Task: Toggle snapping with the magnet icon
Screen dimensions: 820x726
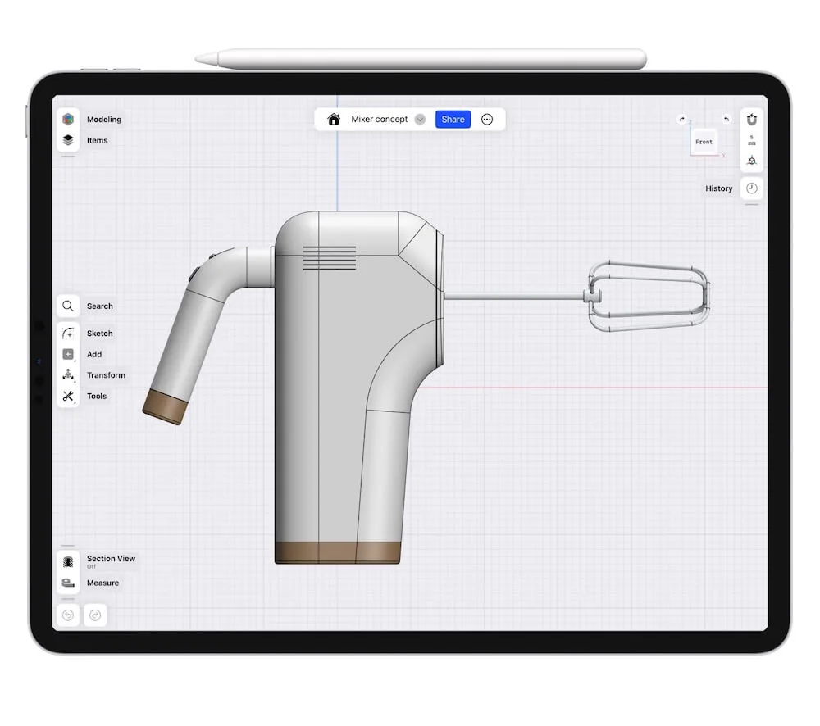Action: (752, 118)
